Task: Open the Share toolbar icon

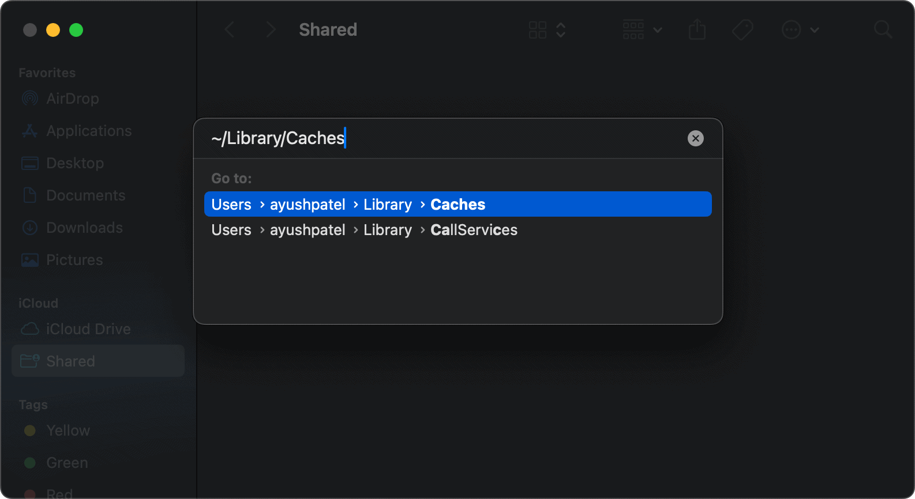Action: [x=697, y=29]
